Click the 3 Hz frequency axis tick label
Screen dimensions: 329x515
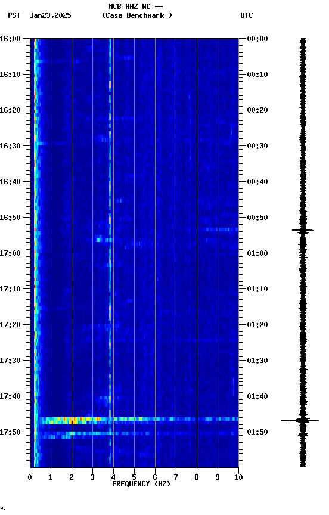point(92,477)
